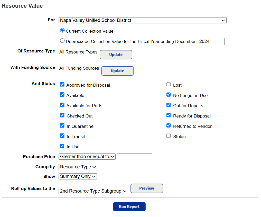Open the Purchase Price comparison dropdown
The height and width of the screenshot is (217, 261).
pyautogui.click(x=87, y=157)
